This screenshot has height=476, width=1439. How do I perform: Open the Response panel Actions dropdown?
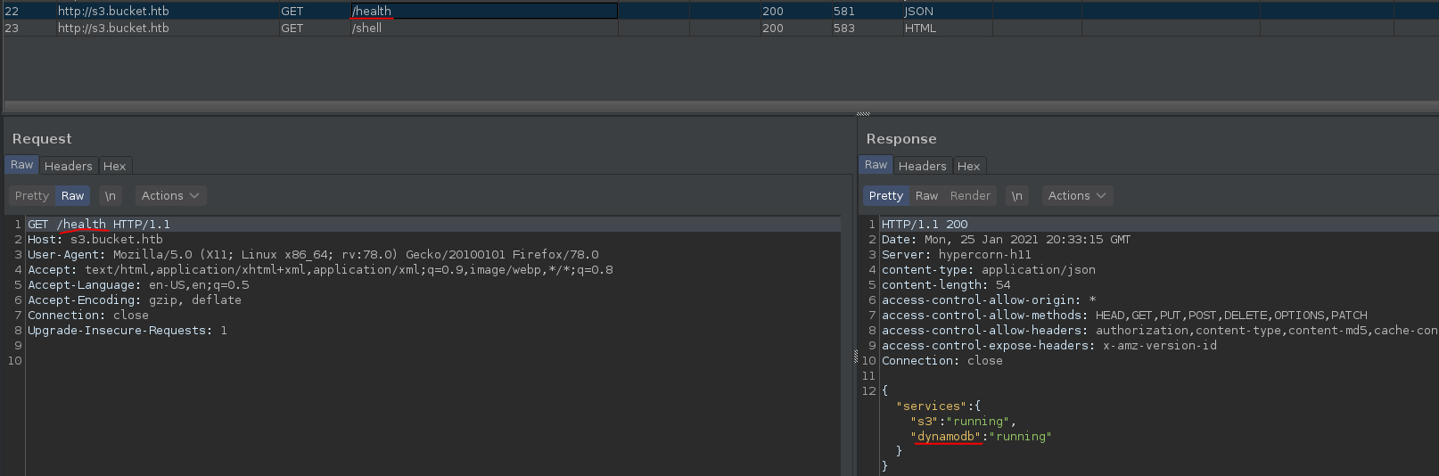[x=1077, y=196]
